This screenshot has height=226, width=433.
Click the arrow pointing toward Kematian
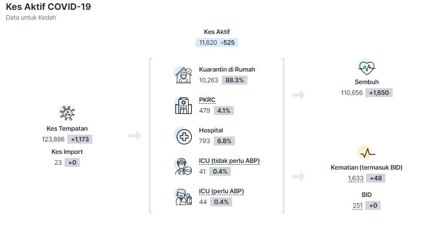click(x=298, y=176)
